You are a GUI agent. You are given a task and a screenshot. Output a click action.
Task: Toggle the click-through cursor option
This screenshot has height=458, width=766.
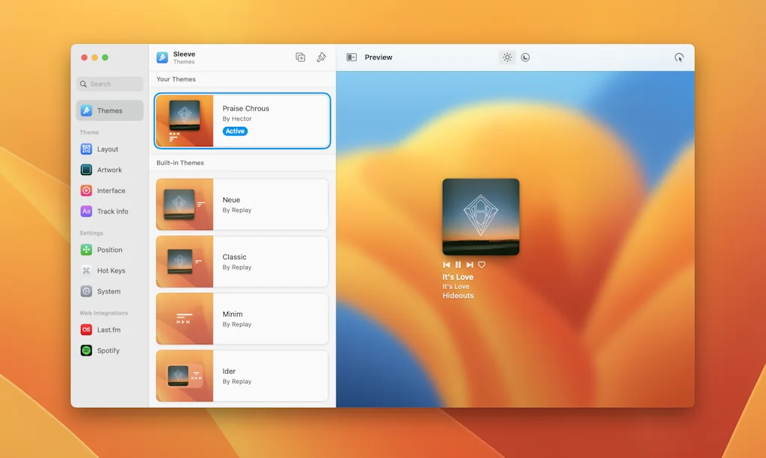pyautogui.click(x=679, y=57)
